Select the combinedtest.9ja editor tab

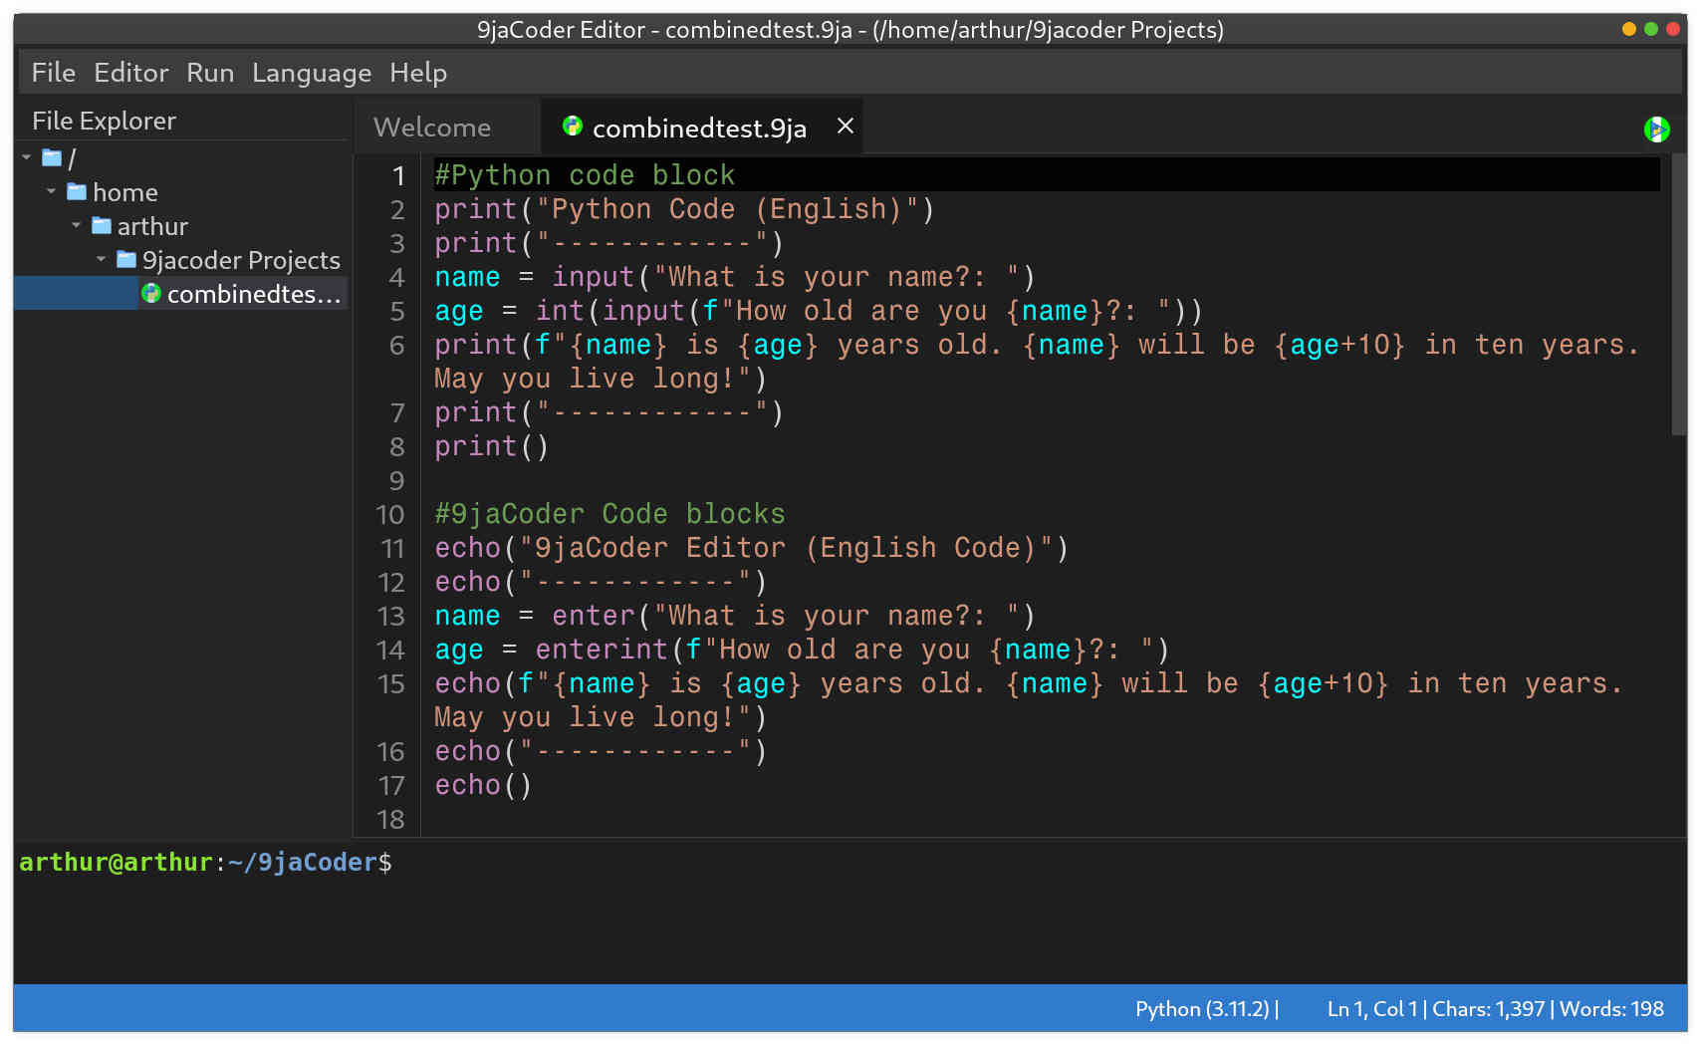[x=698, y=127]
